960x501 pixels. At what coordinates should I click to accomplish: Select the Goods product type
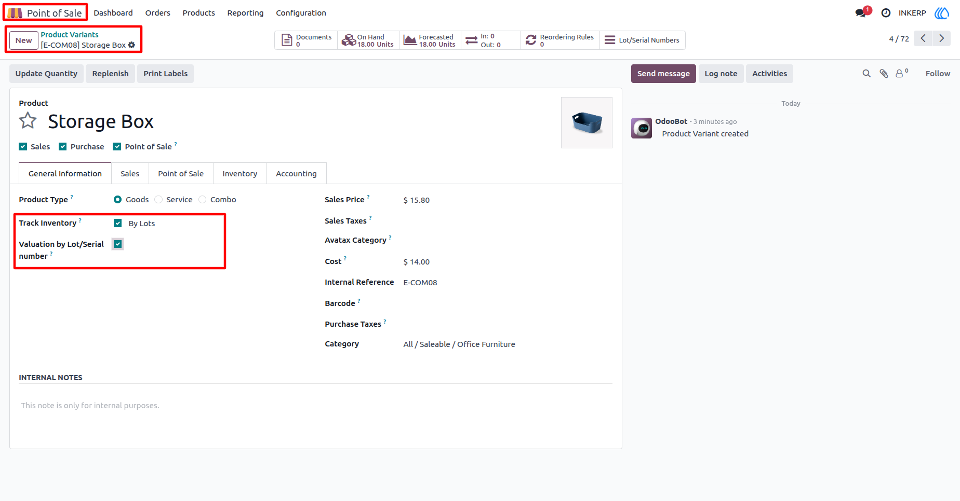pos(118,200)
